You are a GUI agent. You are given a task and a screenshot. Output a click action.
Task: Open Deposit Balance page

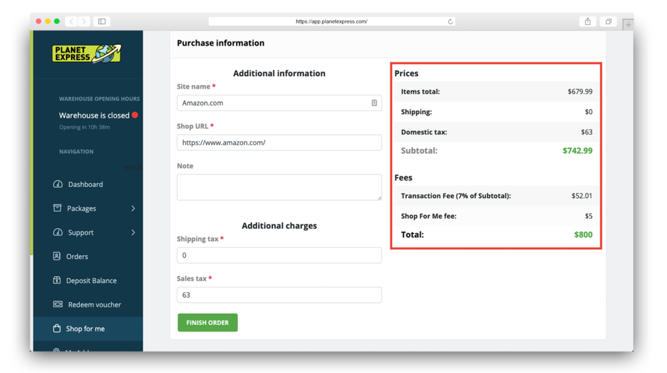[91, 281]
